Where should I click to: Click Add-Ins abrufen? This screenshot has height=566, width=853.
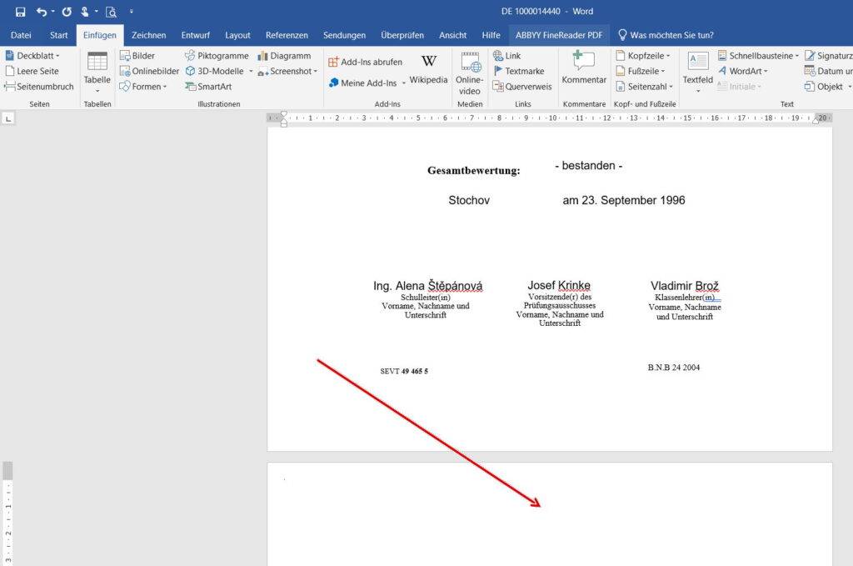pos(366,62)
